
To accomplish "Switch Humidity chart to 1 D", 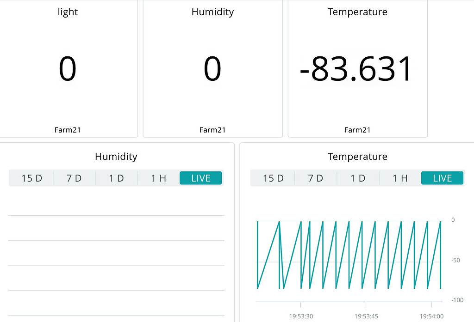I will point(116,178).
